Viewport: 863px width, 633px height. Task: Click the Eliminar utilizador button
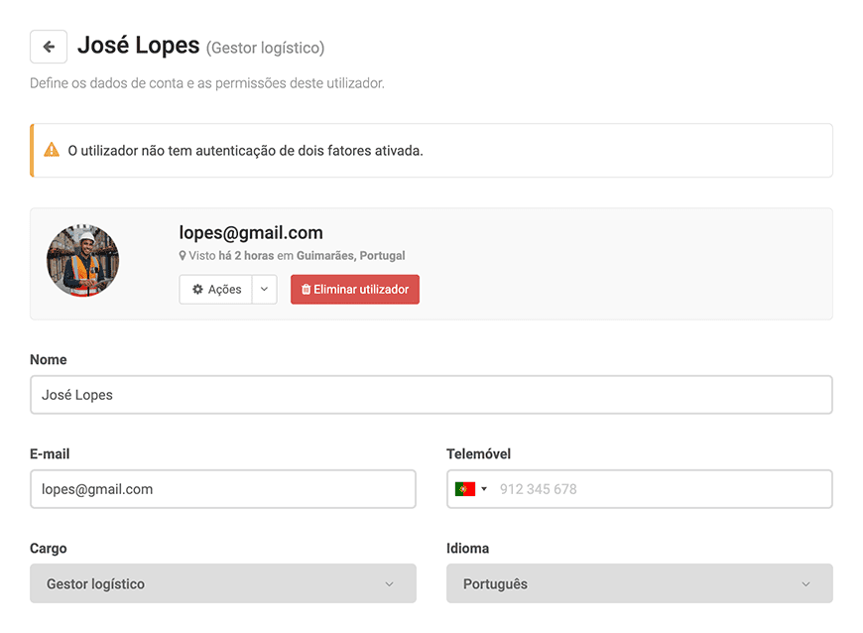[x=355, y=289]
